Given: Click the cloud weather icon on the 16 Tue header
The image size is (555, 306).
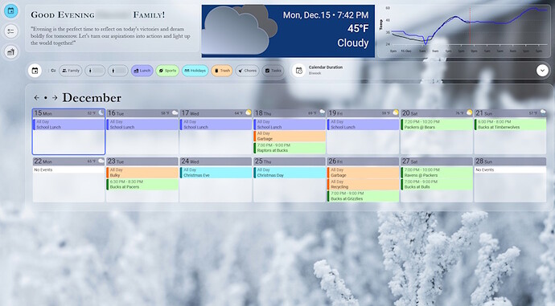Looking at the screenshot, I should click(175, 112).
